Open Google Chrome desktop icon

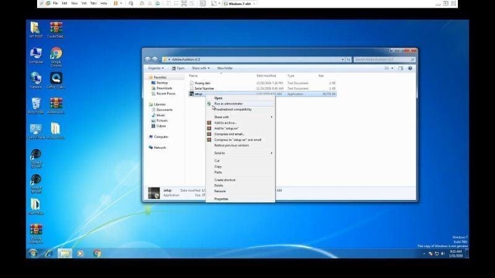56,54
